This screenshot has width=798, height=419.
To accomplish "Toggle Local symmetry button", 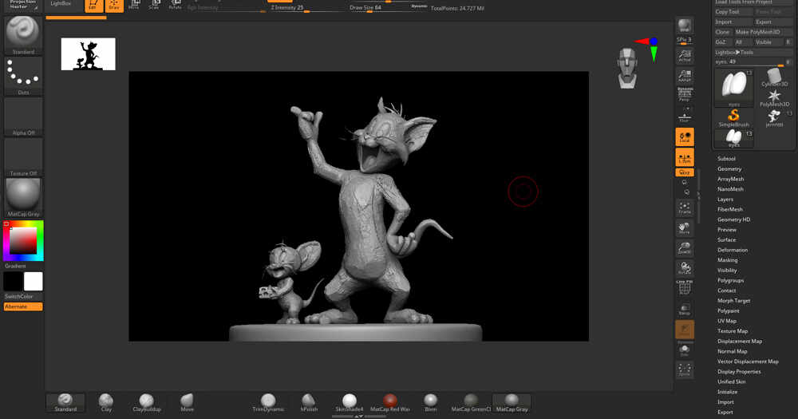I will click(685, 137).
